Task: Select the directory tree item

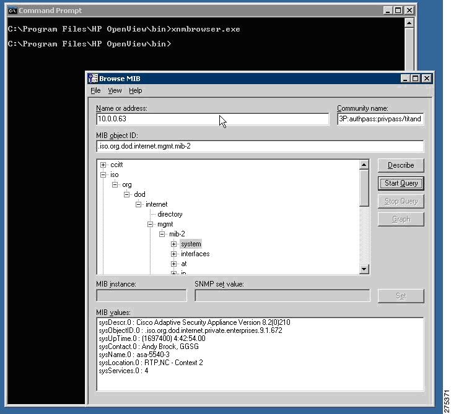Action: 170,214
